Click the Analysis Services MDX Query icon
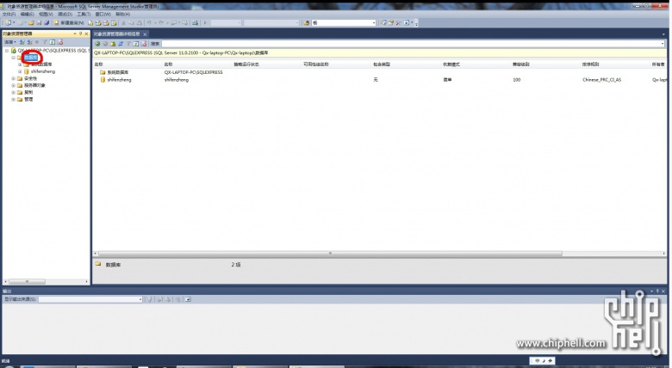This screenshot has height=368, width=672. 98,22
